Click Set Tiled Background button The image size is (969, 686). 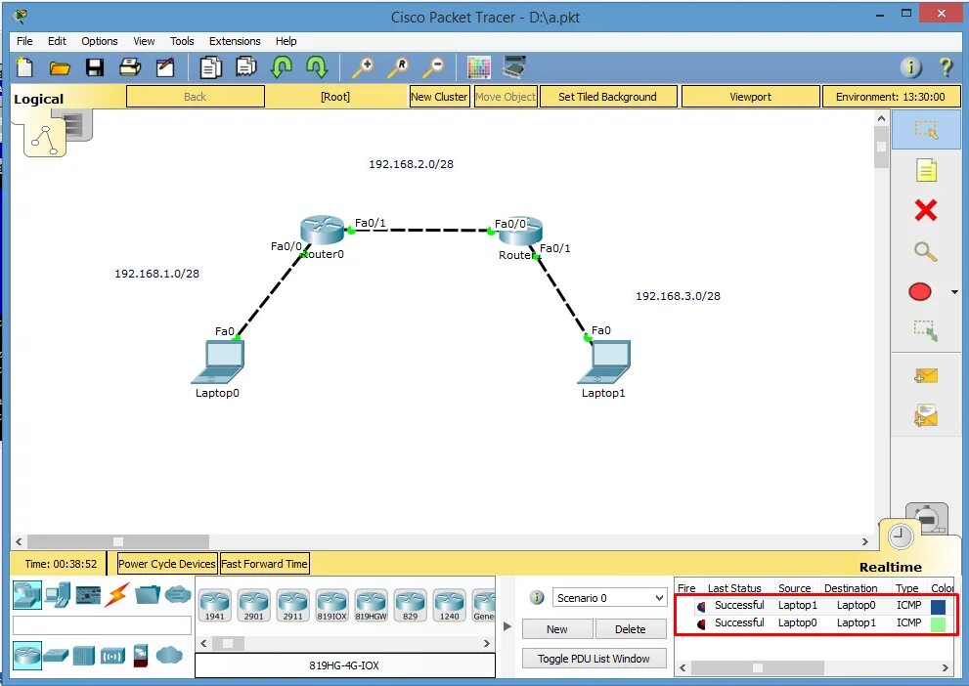(608, 97)
